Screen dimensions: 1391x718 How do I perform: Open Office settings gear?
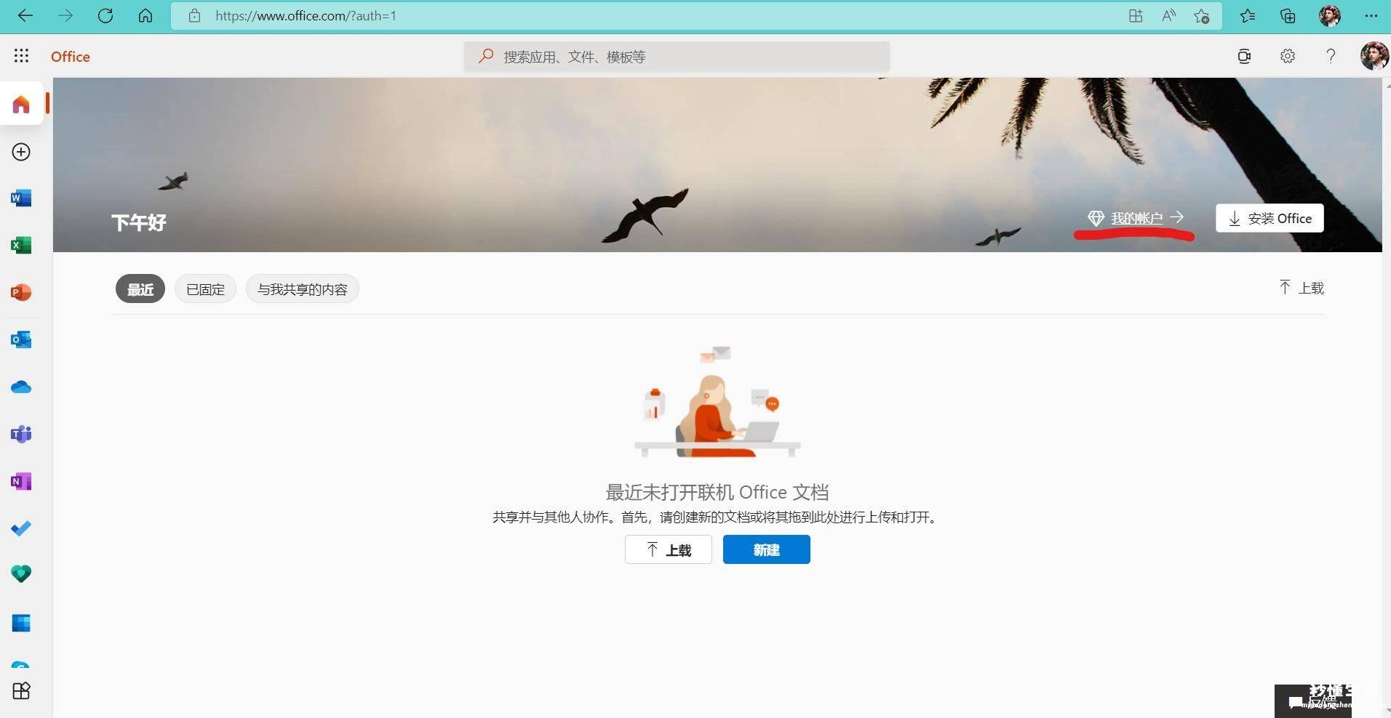pos(1288,56)
